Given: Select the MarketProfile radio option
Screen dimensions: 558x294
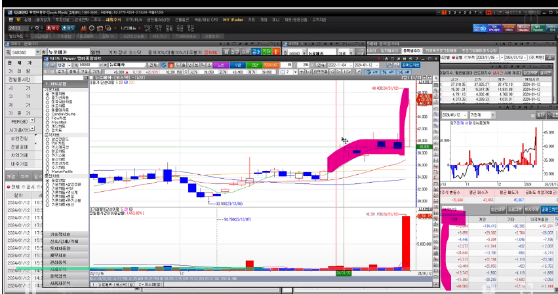Looking at the screenshot, I should click(47, 172).
